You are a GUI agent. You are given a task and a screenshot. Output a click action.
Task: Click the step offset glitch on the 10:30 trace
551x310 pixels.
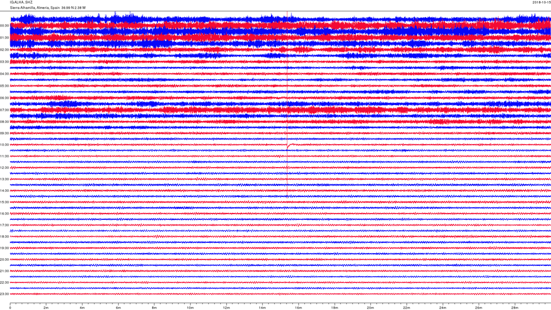click(x=290, y=146)
